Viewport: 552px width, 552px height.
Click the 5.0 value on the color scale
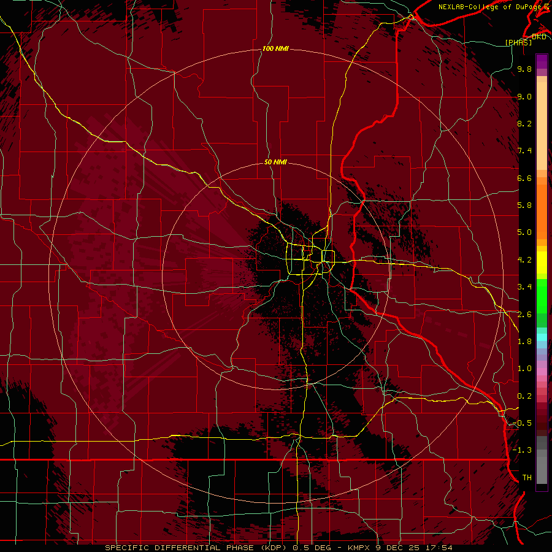(x=524, y=232)
